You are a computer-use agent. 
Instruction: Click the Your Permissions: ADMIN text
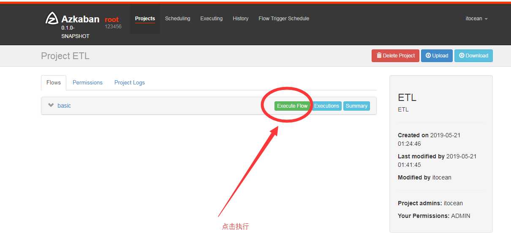[434, 216]
